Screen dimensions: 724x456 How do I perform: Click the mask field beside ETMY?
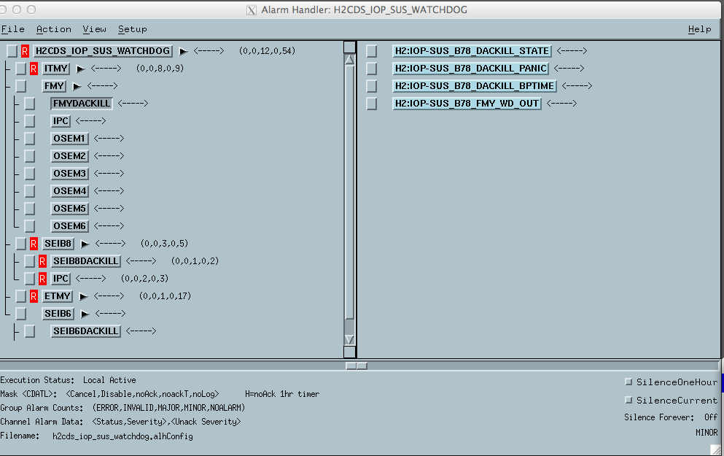coord(109,296)
